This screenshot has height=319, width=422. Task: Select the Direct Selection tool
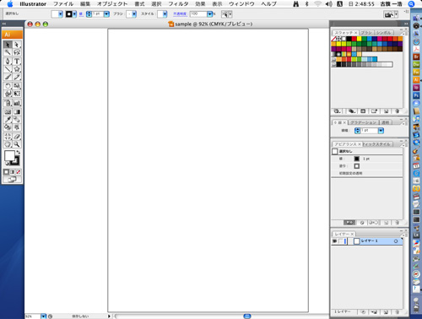17,45
